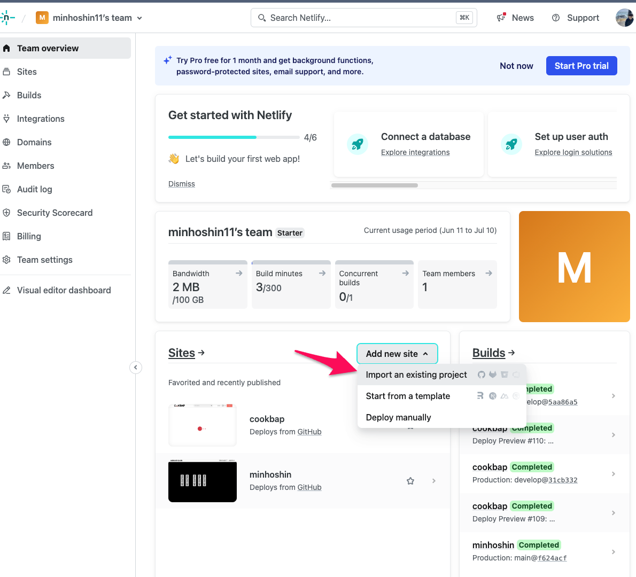Image resolution: width=636 pixels, height=577 pixels.
Task: Open the News megaphone icon
Action: (x=501, y=18)
